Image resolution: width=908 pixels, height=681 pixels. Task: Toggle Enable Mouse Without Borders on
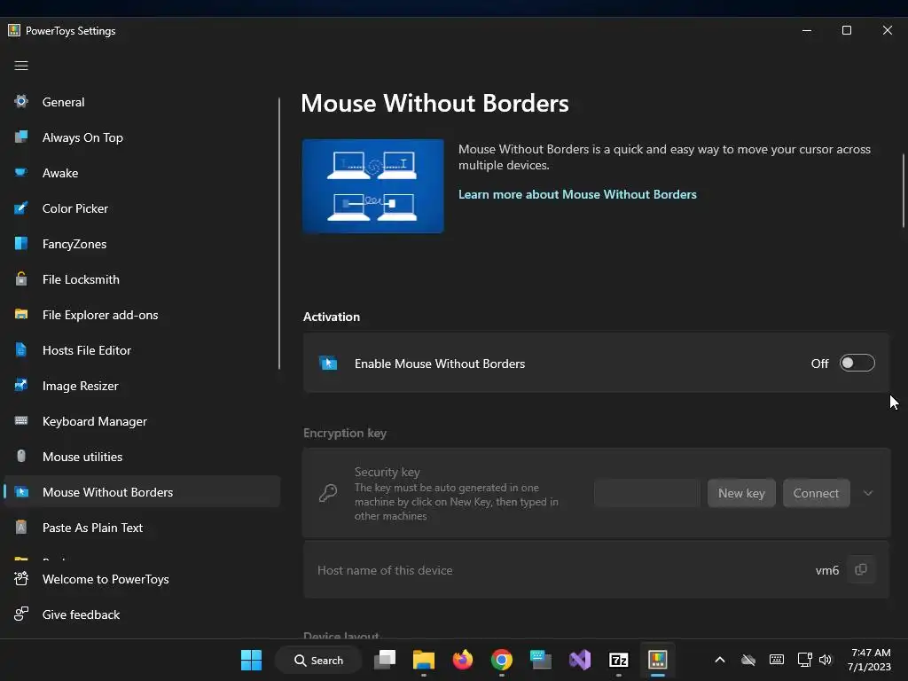(857, 363)
